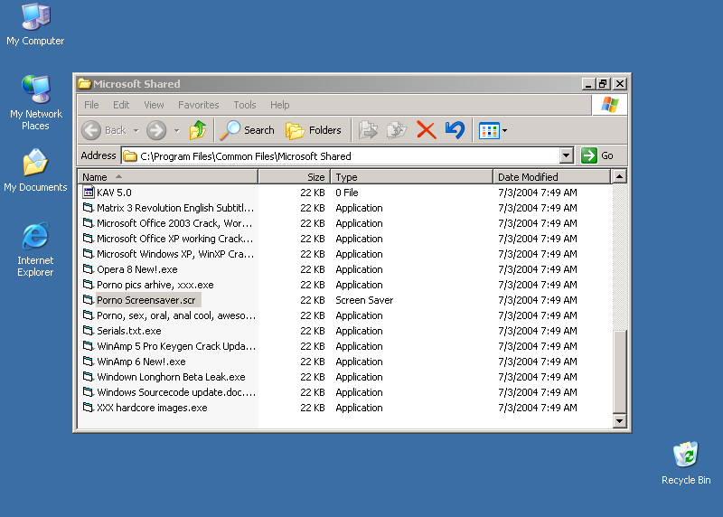
Task: Click the Windows flag logo
Action: [x=609, y=105]
